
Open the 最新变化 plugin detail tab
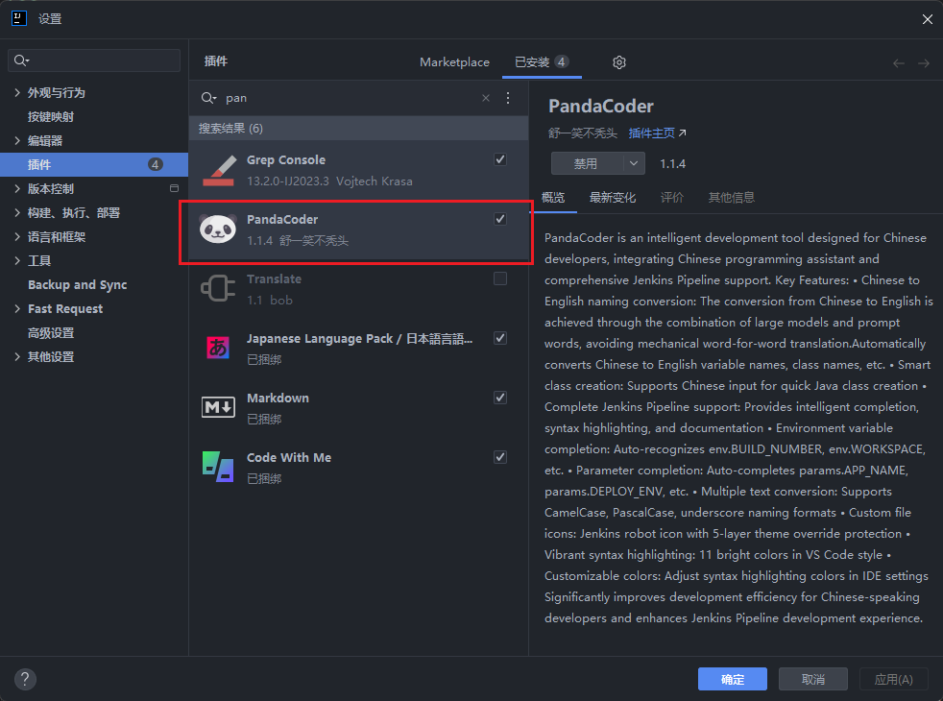pyautogui.click(x=613, y=197)
